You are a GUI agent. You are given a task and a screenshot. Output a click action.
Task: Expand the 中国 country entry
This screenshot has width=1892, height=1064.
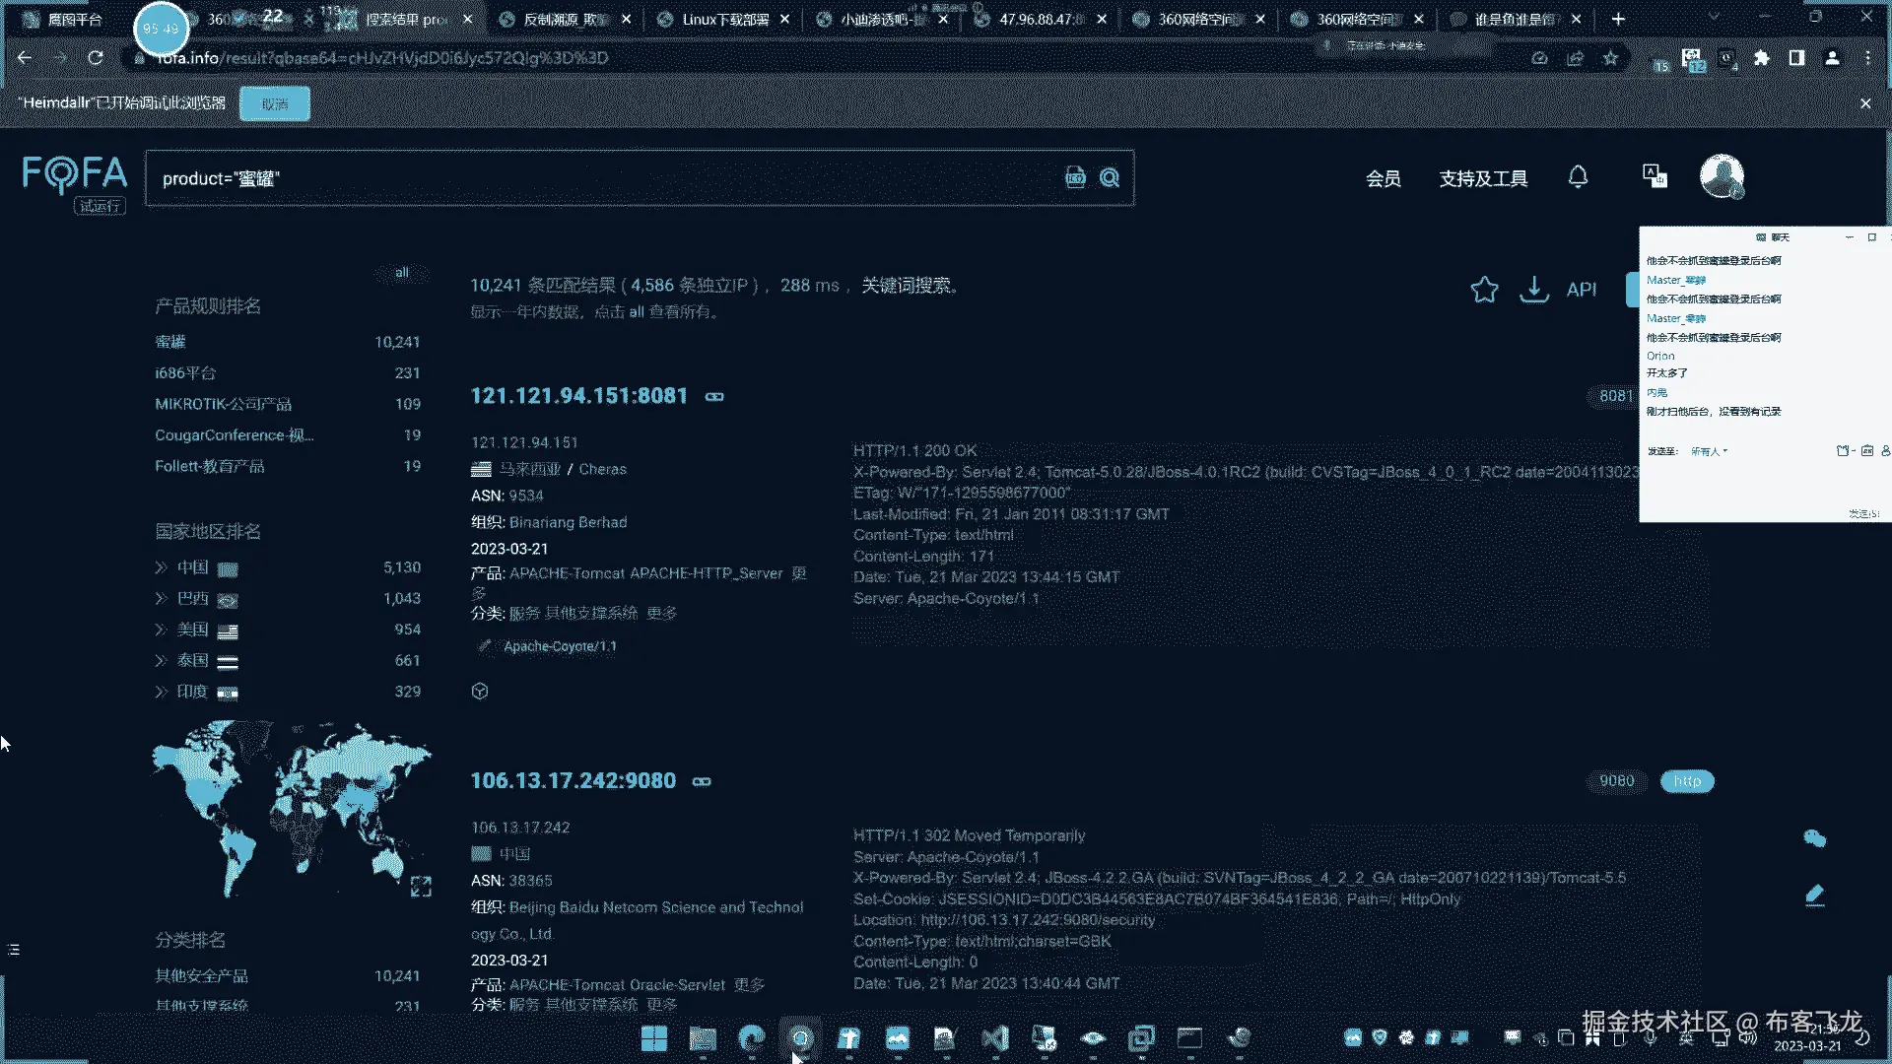pyautogui.click(x=162, y=568)
